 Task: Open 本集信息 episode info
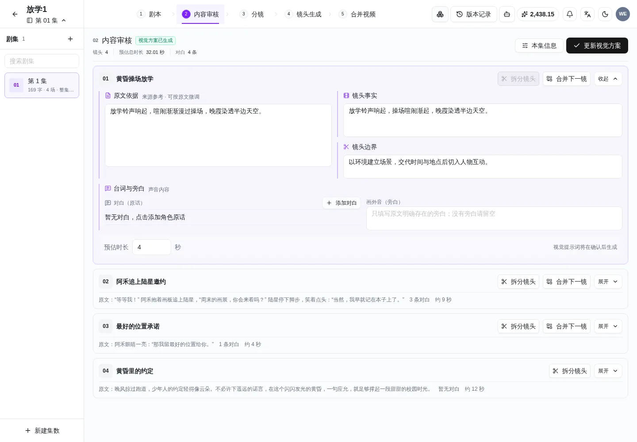pos(539,46)
